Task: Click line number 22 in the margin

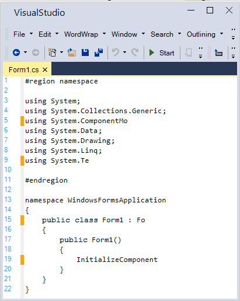Action: (8, 289)
